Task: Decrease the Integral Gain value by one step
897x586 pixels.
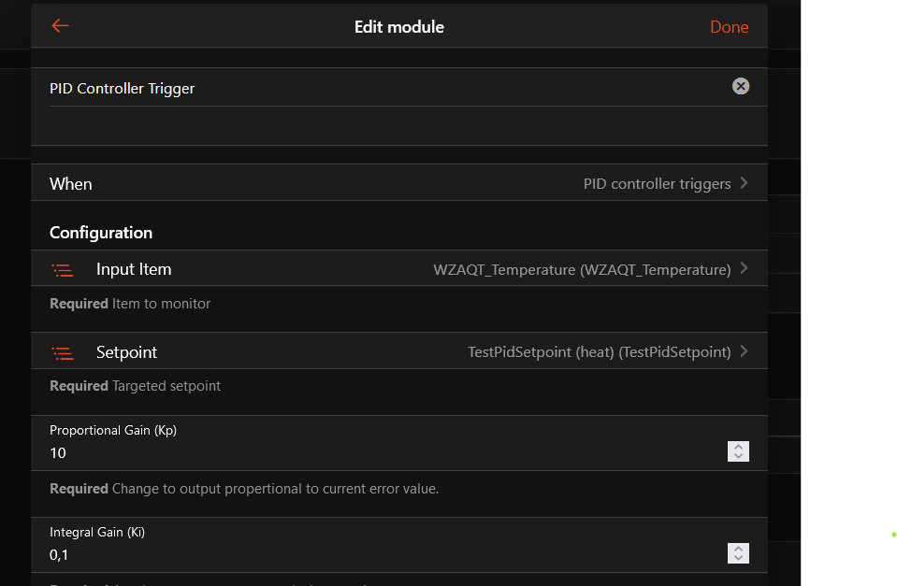Action: 739,559
